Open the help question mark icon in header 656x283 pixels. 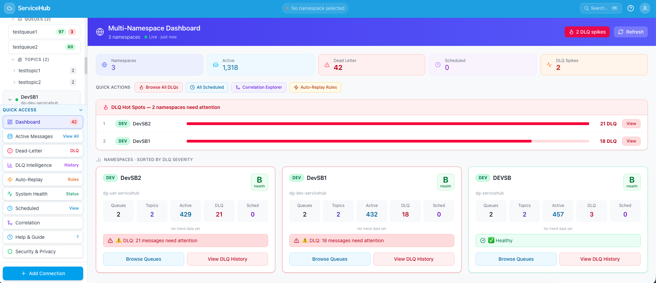pyautogui.click(x=631, y=8)
